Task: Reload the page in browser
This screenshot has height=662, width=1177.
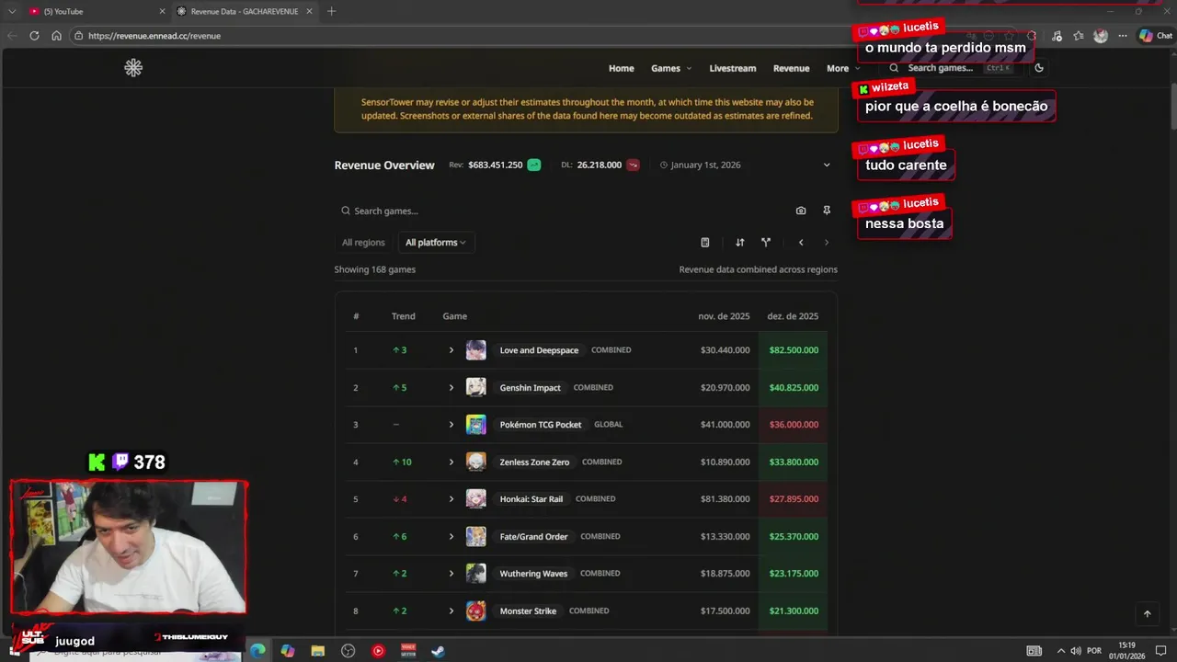Action: [x=34, y=36]
